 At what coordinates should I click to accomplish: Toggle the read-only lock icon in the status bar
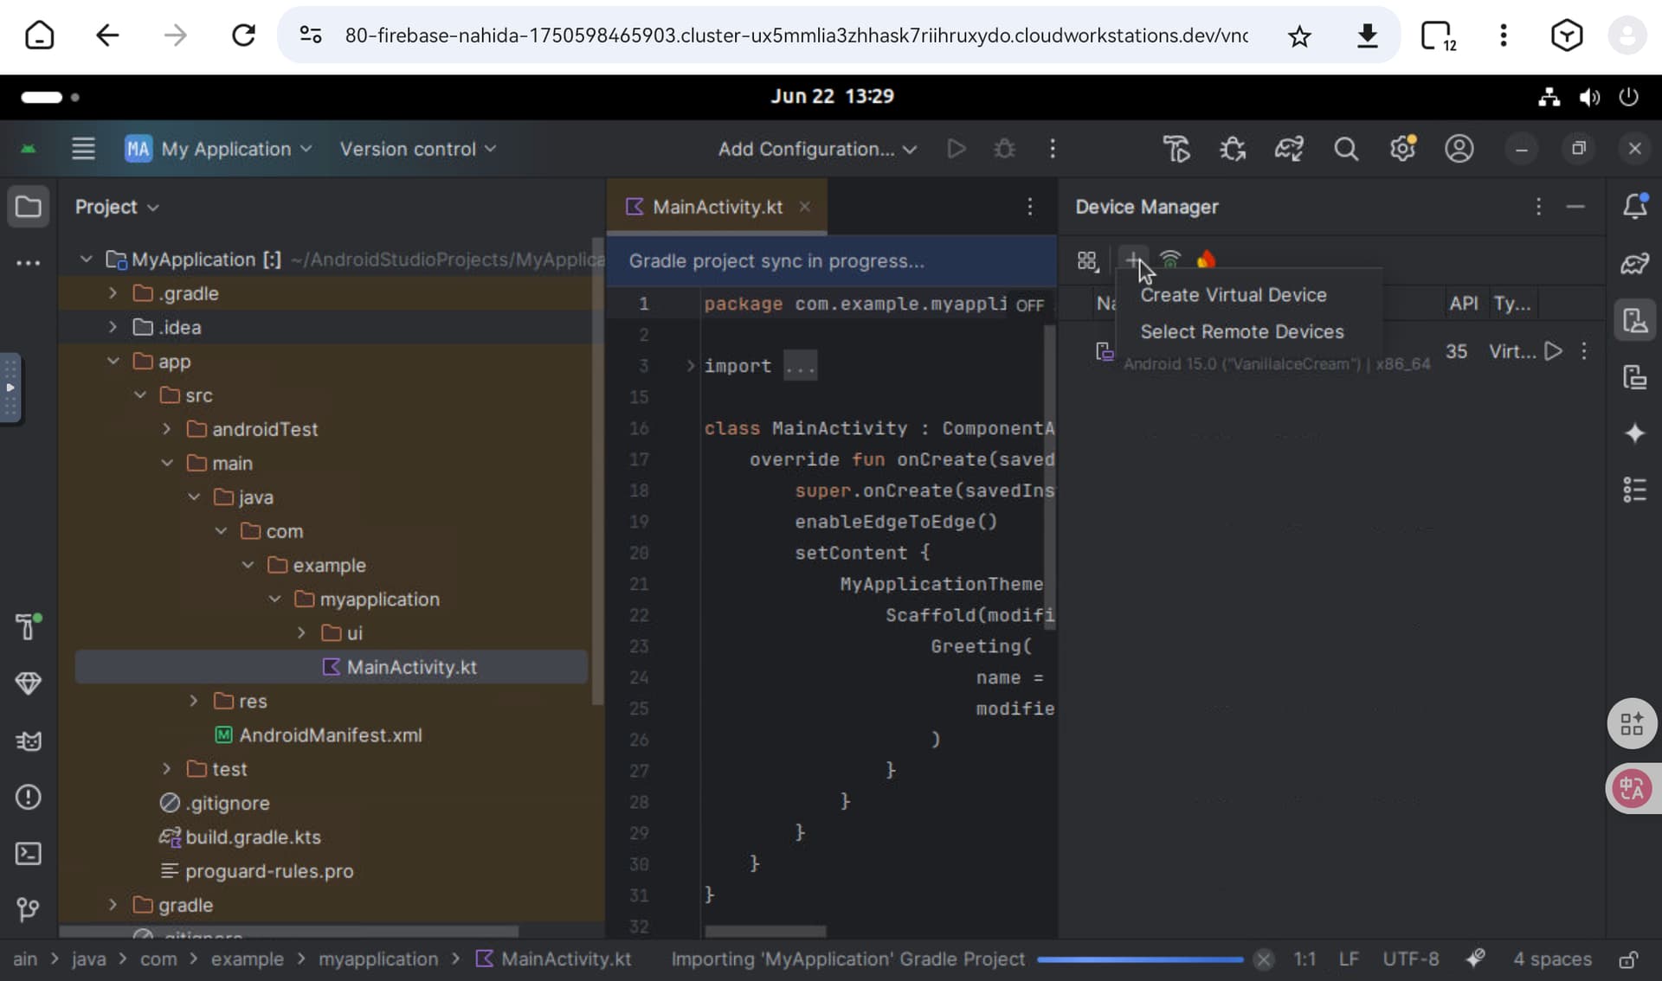pyautogui.click(x=1628, y=959)
